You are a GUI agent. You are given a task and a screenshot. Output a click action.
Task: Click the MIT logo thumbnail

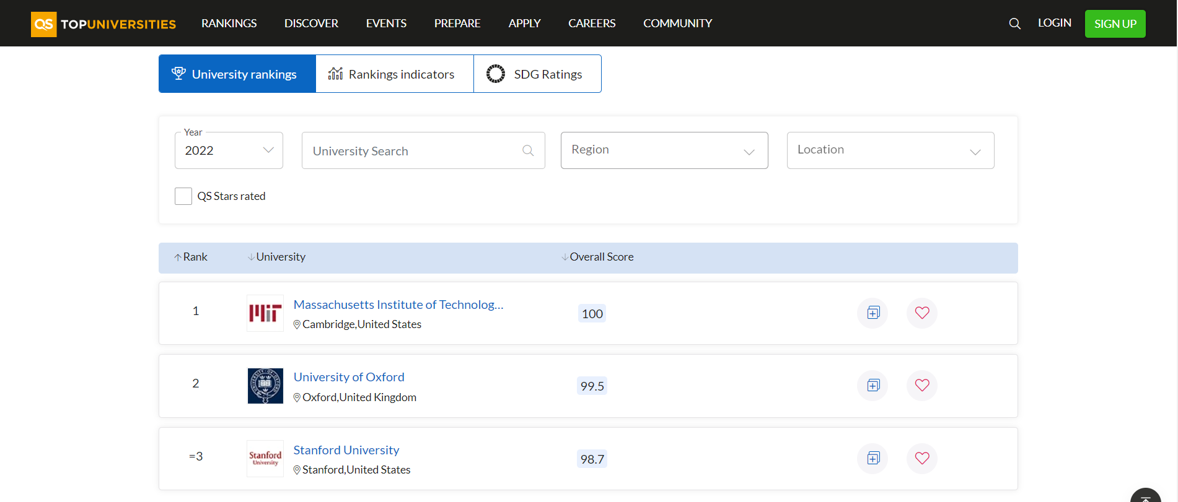tap(265, 313)
